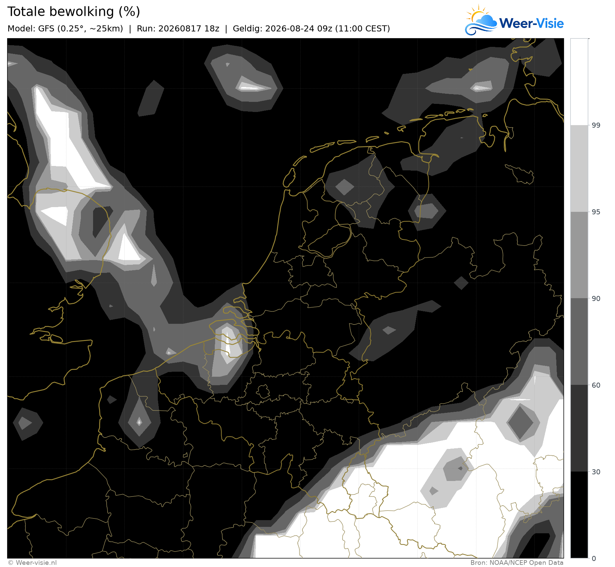
Task: Click the 99 tick label on colorbar
Action: click(596, 125)
